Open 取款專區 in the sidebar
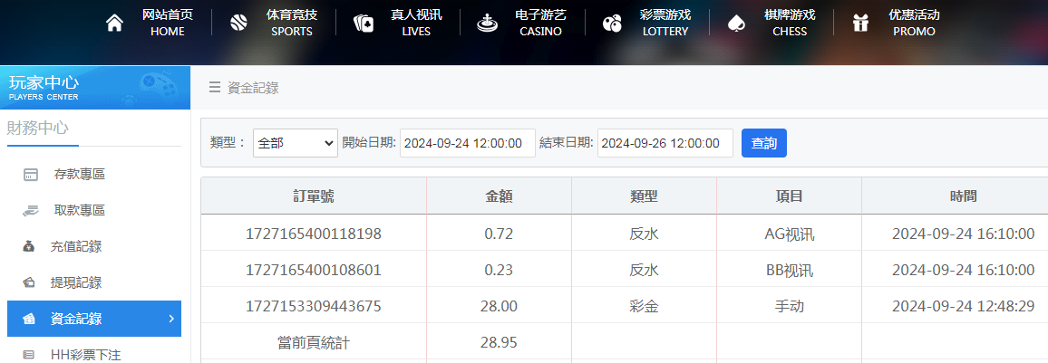 point(80,210)
